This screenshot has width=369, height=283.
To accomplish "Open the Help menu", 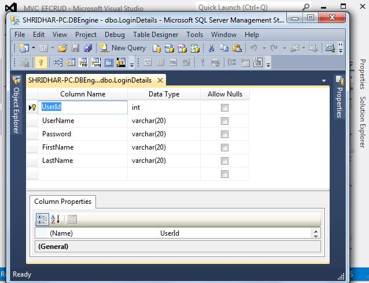I will [x=252, y=35].
